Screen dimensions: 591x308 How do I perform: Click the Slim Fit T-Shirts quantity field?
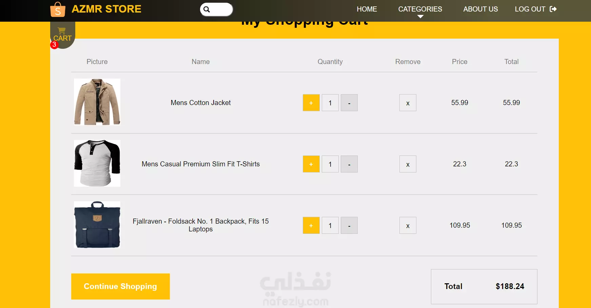[x=330, y=164]
